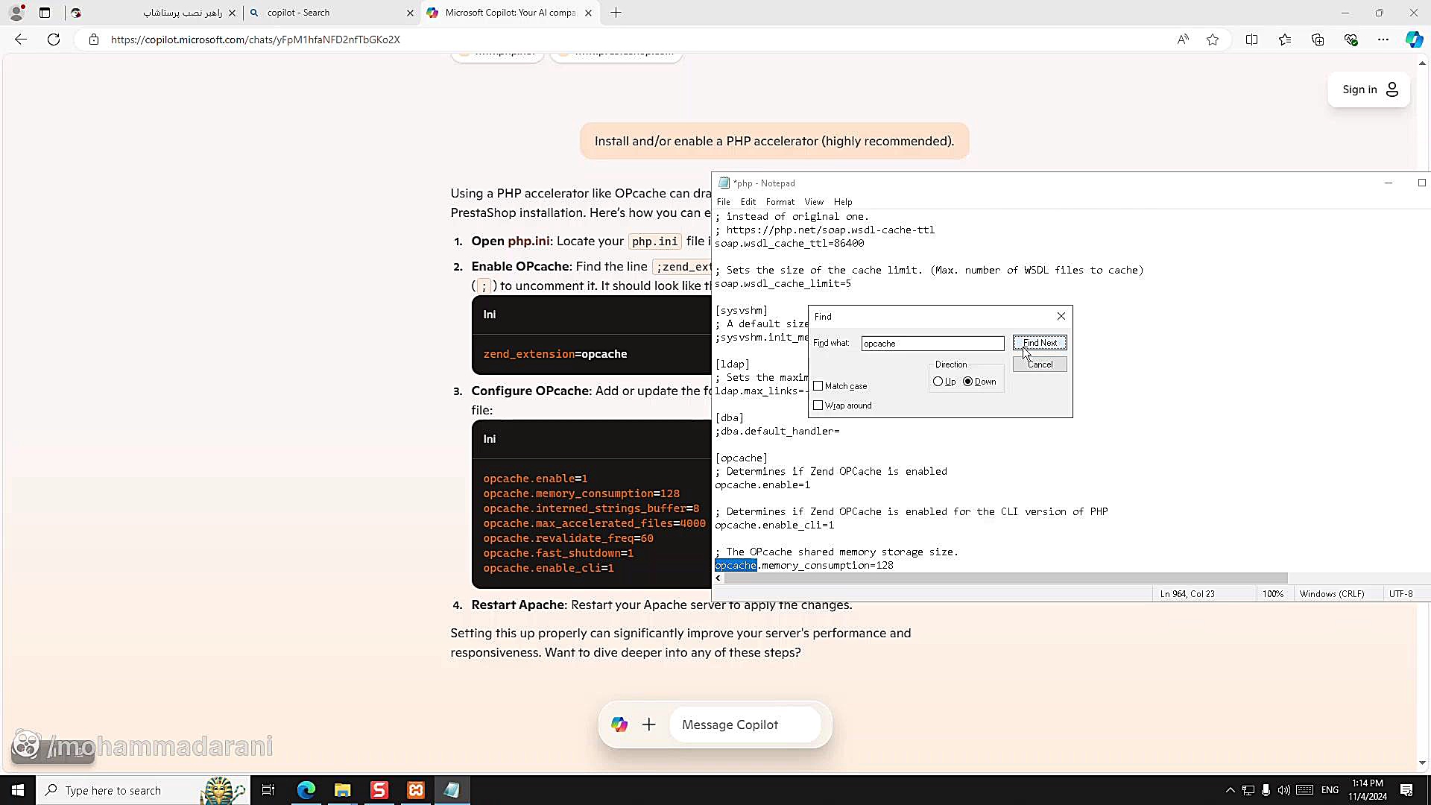Viewport: 1431px width, 805px height.
Task: Add page to favorites star icon
Action: (x=1213, y=40)
